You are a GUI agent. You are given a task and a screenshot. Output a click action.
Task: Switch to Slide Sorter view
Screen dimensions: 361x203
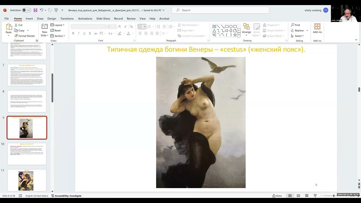298,196
